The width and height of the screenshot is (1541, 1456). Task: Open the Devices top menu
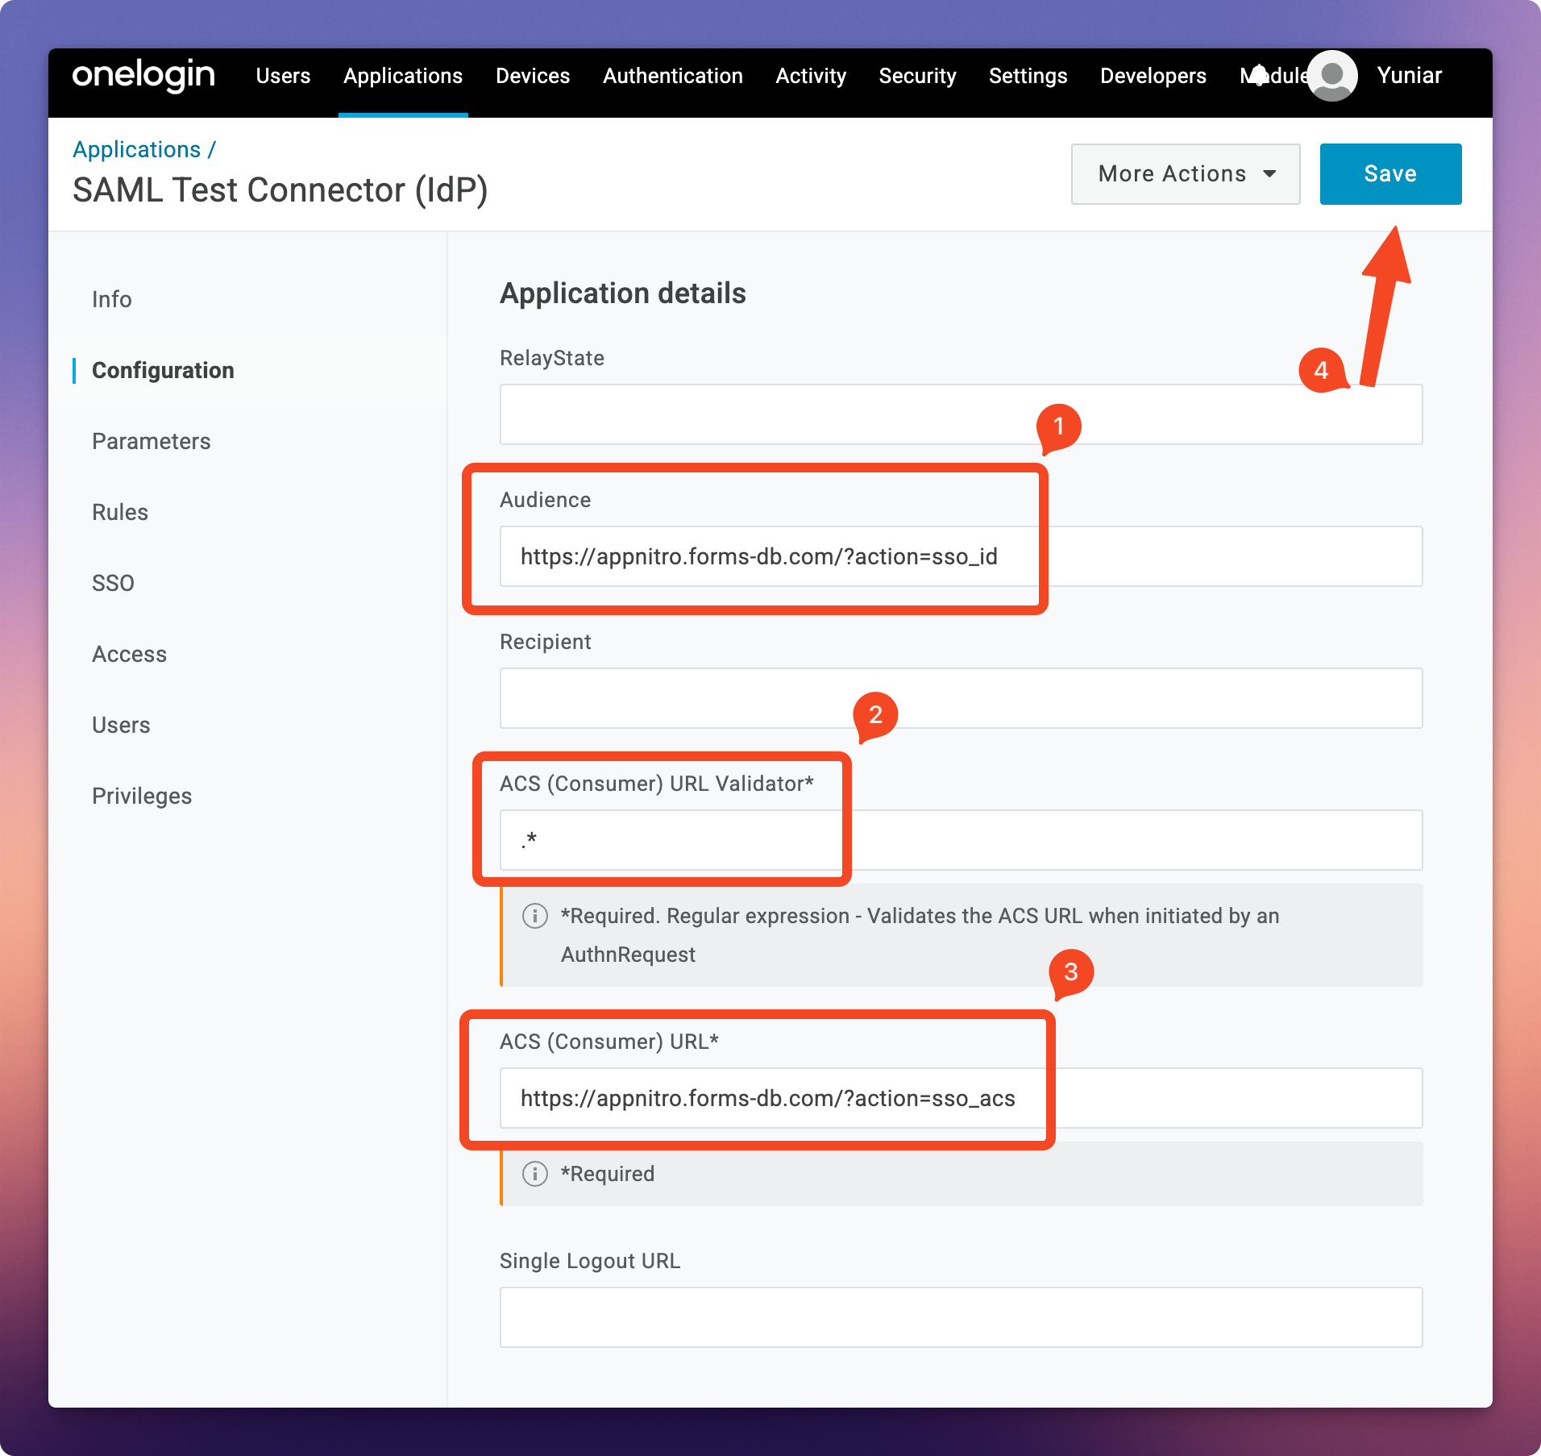pos(533,76)
